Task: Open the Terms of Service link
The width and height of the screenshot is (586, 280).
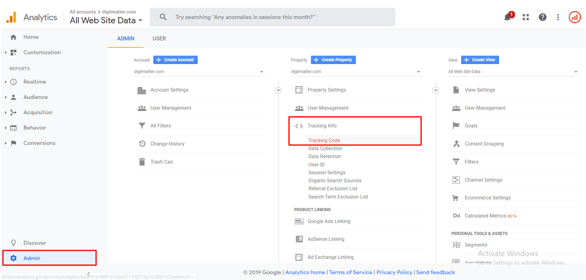Action: 351,272
